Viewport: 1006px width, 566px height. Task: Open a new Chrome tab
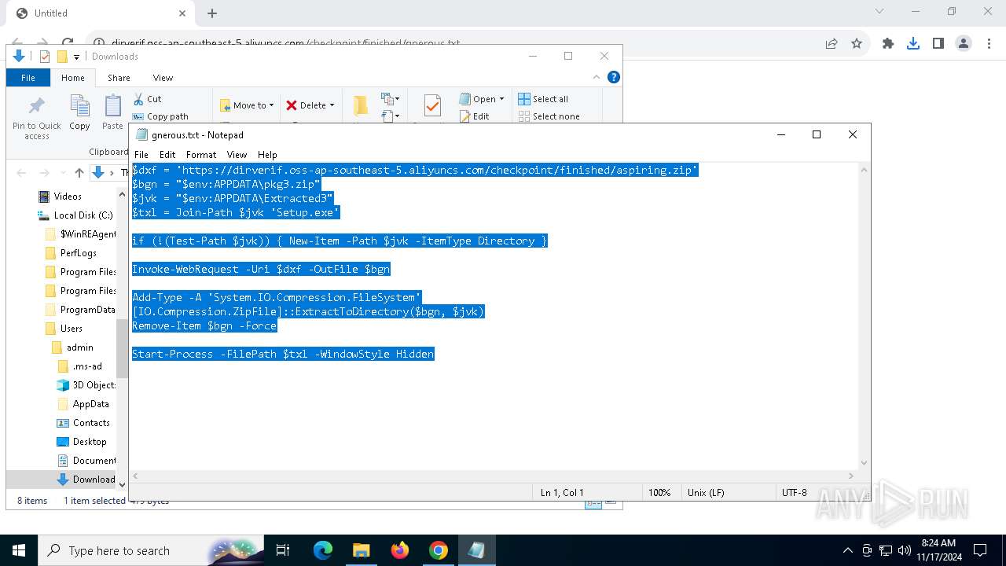point(212,13)
